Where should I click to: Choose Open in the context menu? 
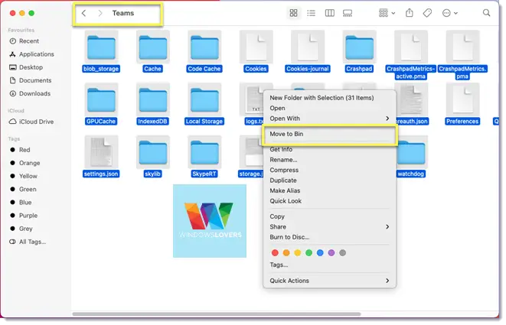pos(329,108)
